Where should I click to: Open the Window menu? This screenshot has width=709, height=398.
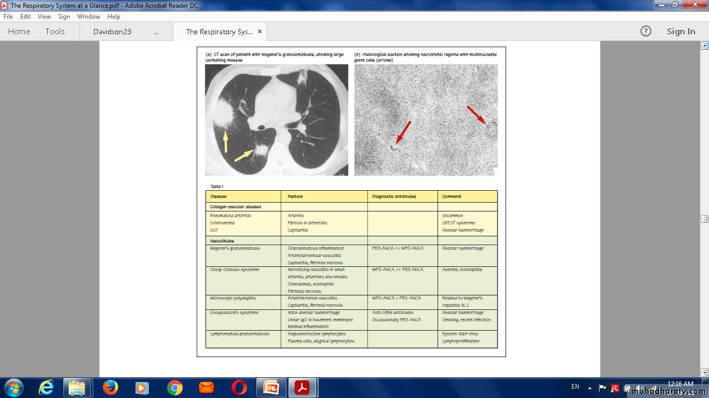pyautogui.click(x=89, y=17)
